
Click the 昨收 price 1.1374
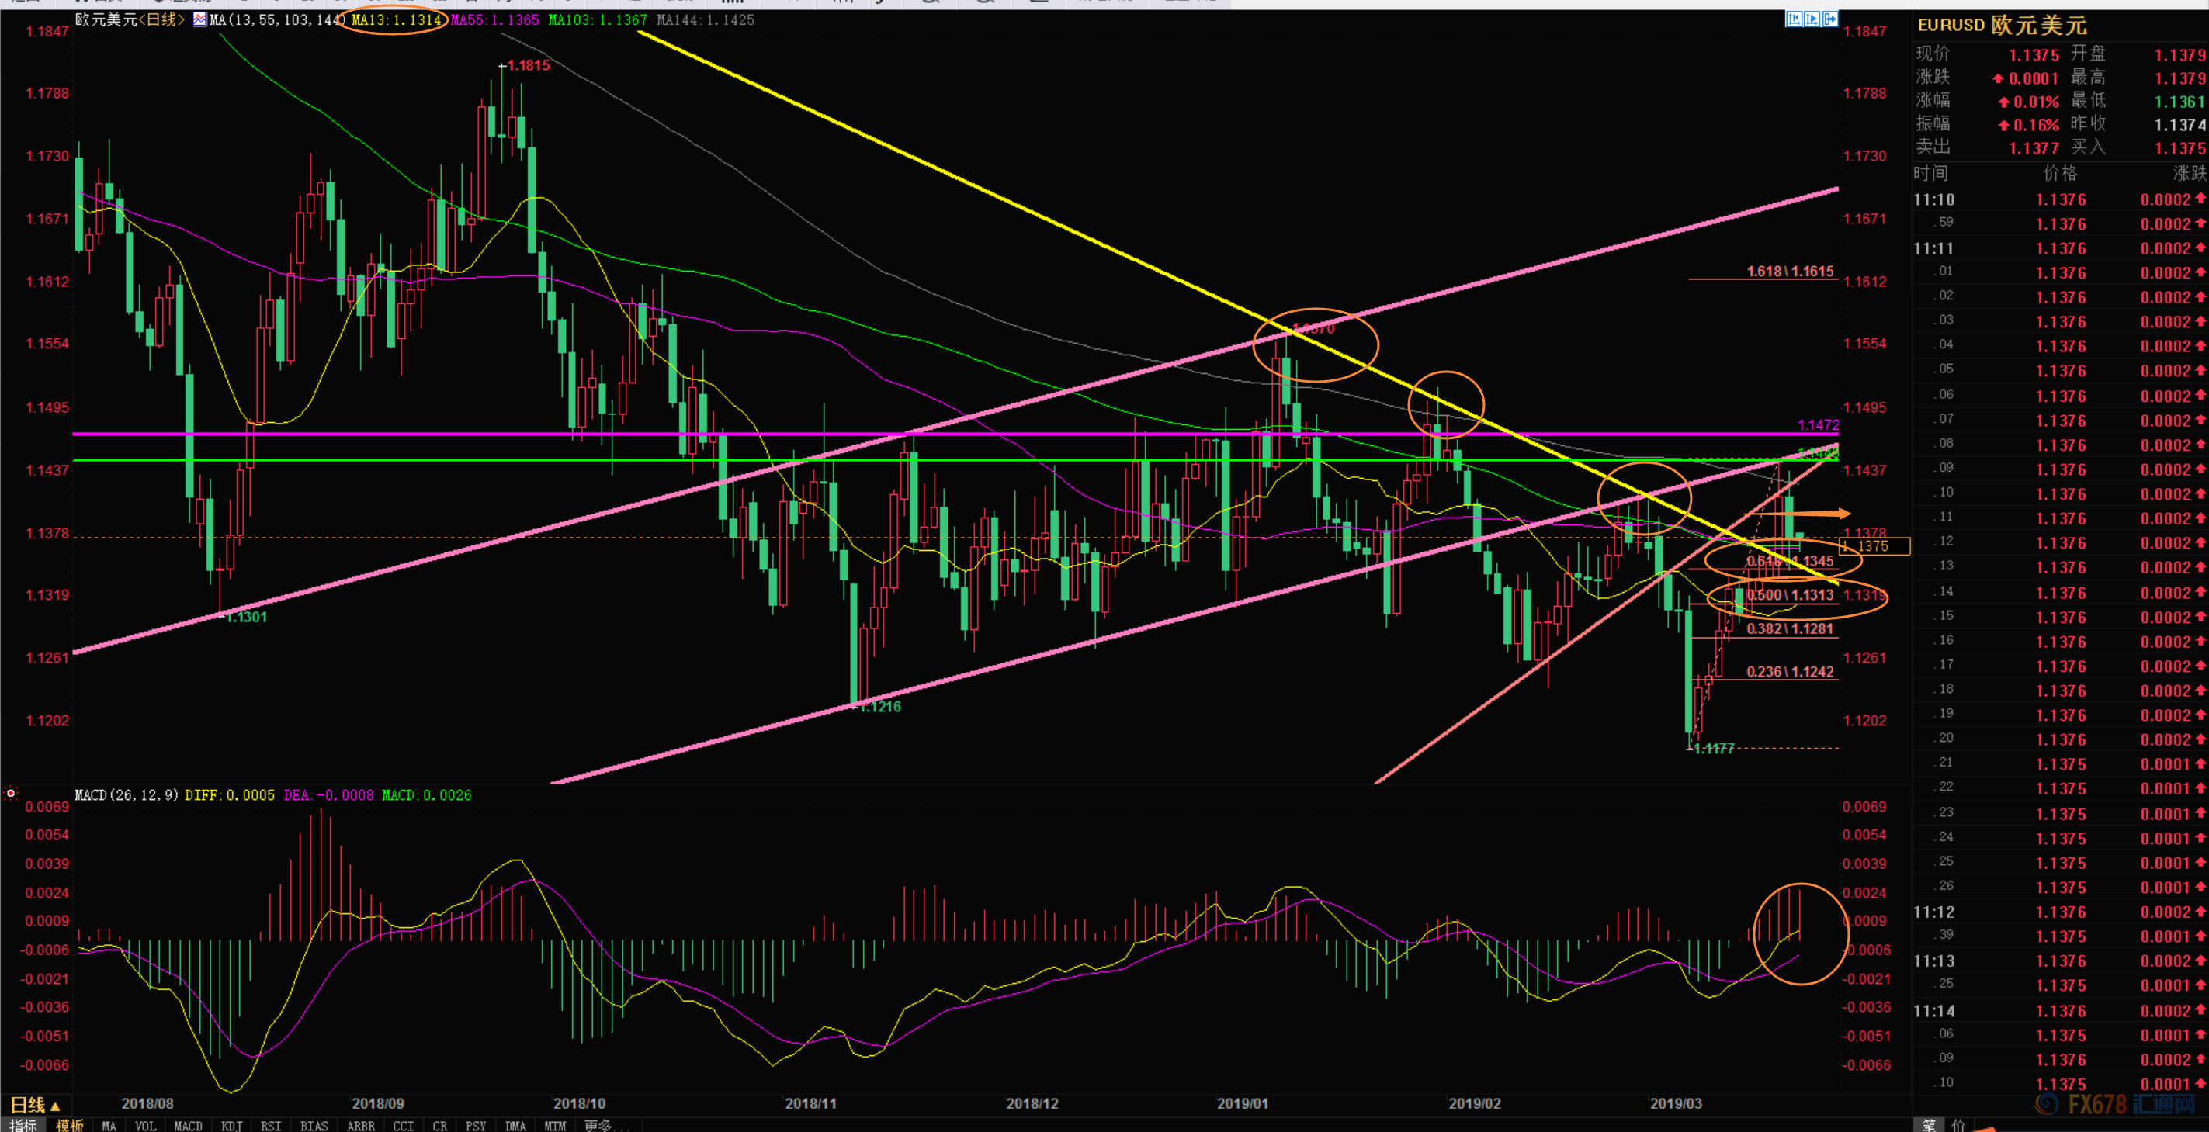coord(2180,125)
